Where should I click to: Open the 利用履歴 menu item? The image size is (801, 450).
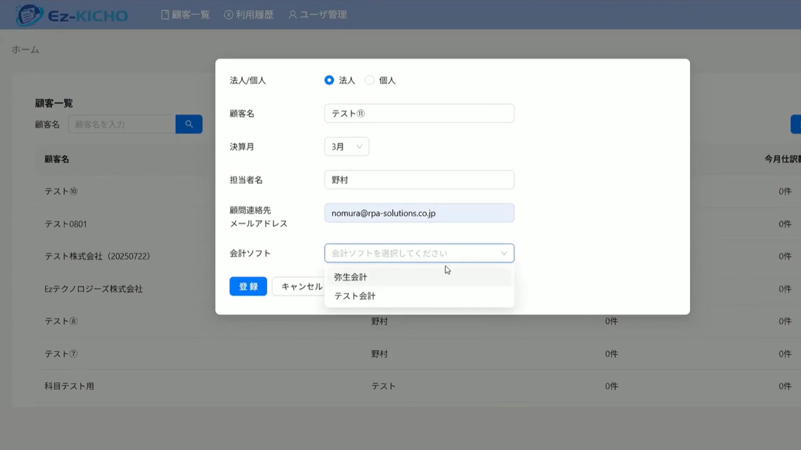coord(254,15)
